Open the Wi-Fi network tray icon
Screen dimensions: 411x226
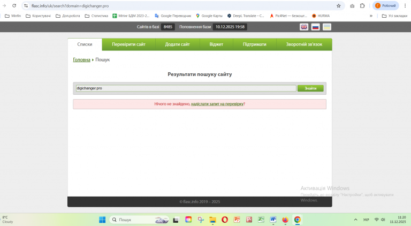[377, 220]
